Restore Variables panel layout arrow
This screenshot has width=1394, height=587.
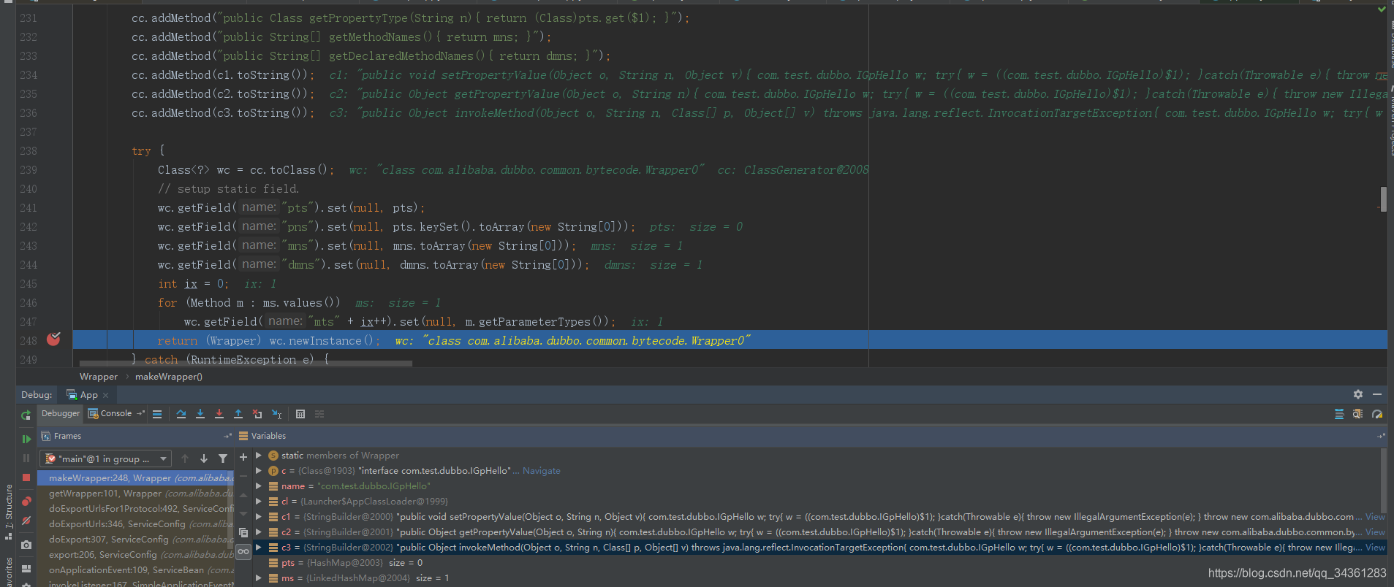pos(1381,436)
